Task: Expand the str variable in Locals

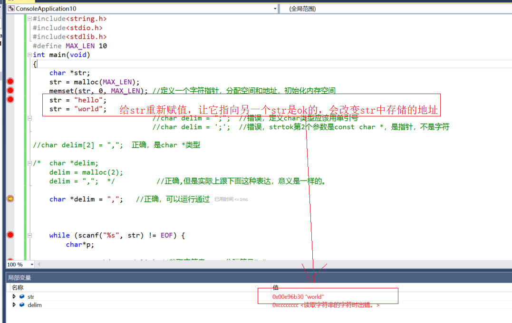Action: 14,296
